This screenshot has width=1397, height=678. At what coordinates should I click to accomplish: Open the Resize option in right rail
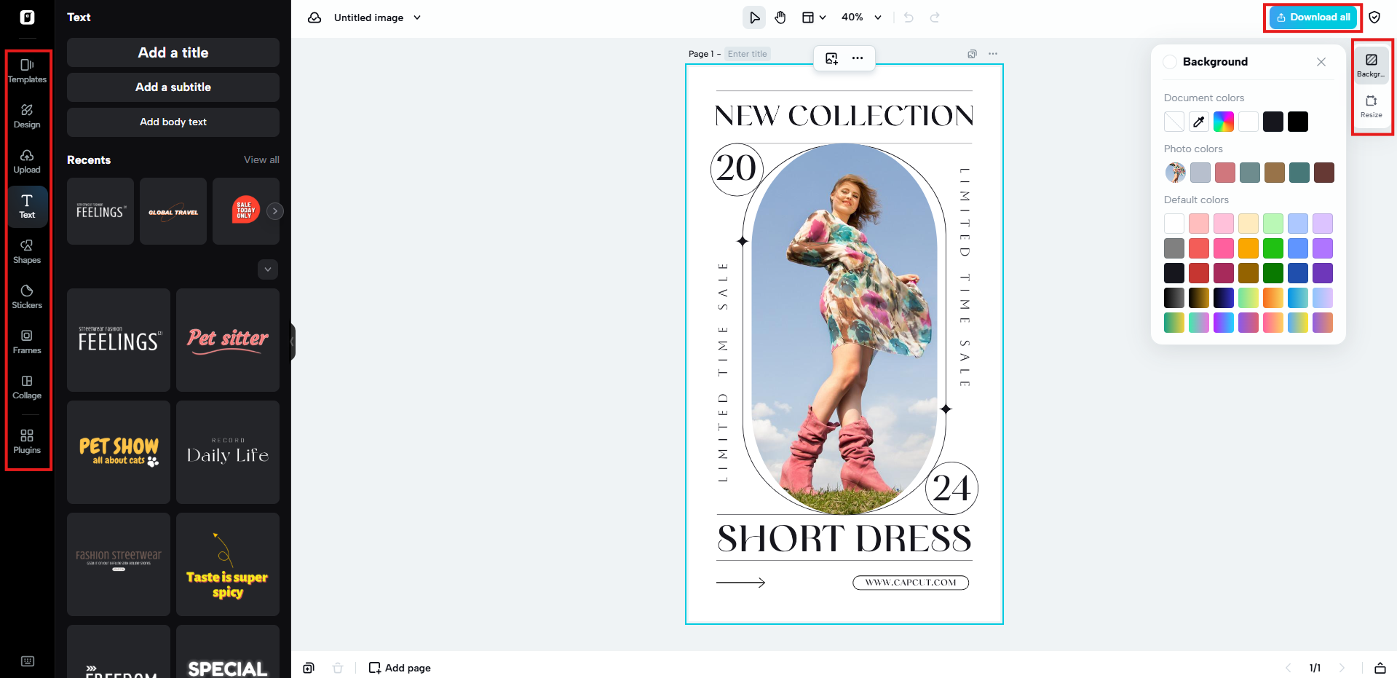pyautogui.click(x=1372, y=106)
